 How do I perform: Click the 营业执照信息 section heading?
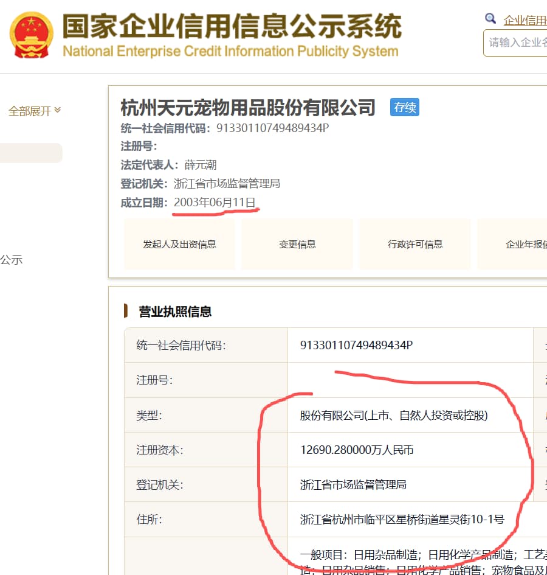pyautogui.click(x=175, y=312)
